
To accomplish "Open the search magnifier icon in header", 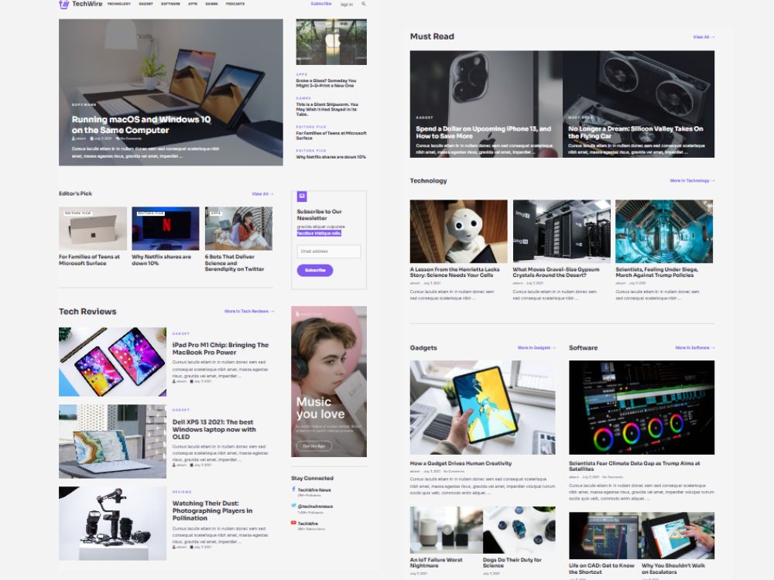I will pyautogui.click(x=364, y=4).
